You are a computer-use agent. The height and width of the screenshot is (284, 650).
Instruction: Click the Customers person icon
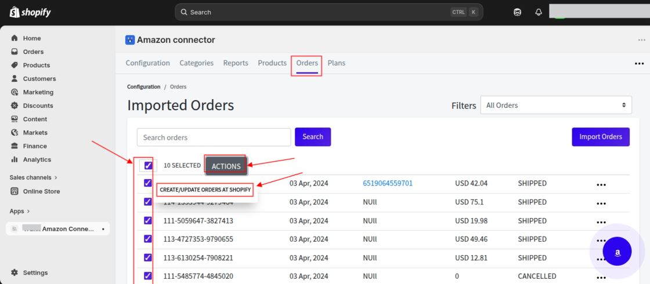pos(15,79)
